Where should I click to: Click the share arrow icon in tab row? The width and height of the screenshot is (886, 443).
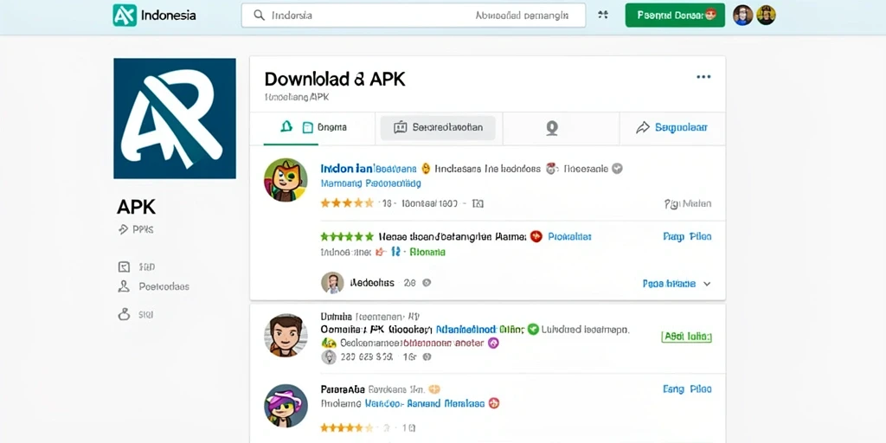click(643, 128)
